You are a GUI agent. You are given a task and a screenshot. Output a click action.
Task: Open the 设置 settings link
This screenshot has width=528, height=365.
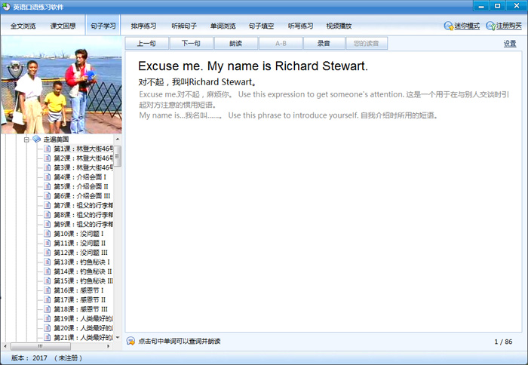pos(510,44)
